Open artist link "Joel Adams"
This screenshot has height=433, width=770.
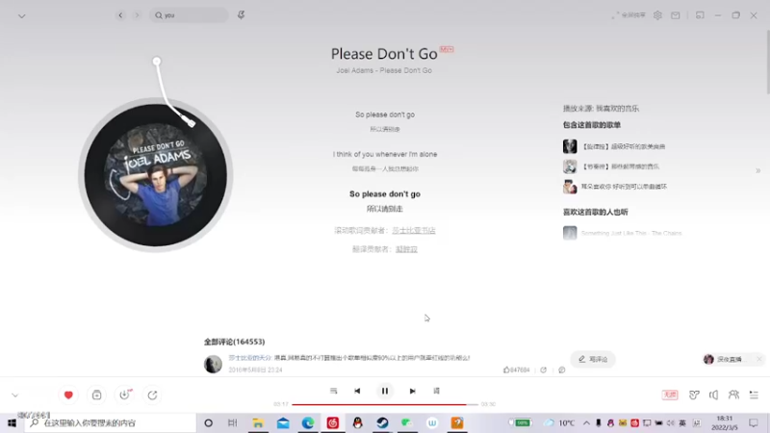tap(354, 70)
